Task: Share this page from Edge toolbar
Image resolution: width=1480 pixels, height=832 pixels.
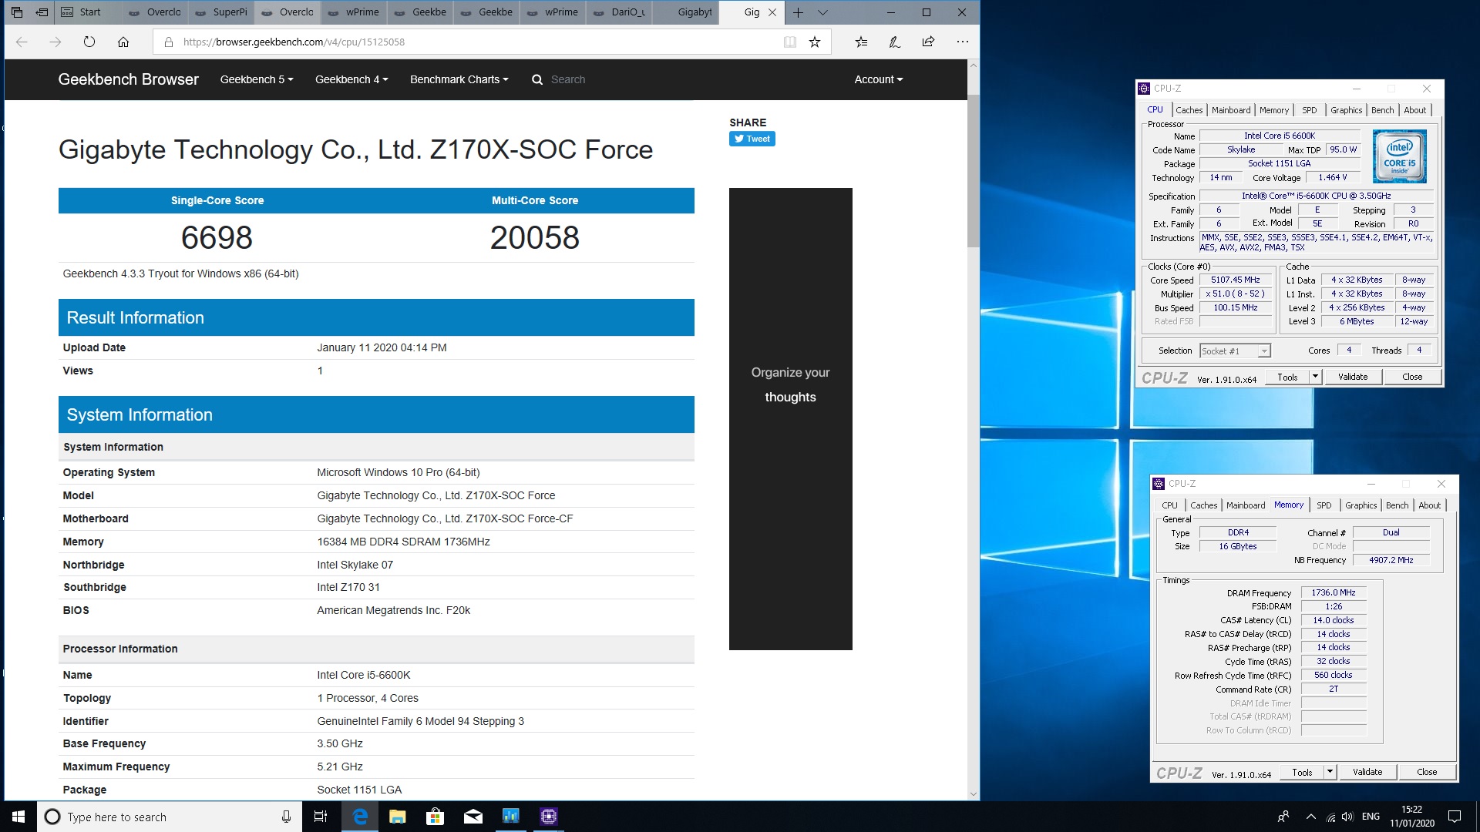Action: coord(928,42)
